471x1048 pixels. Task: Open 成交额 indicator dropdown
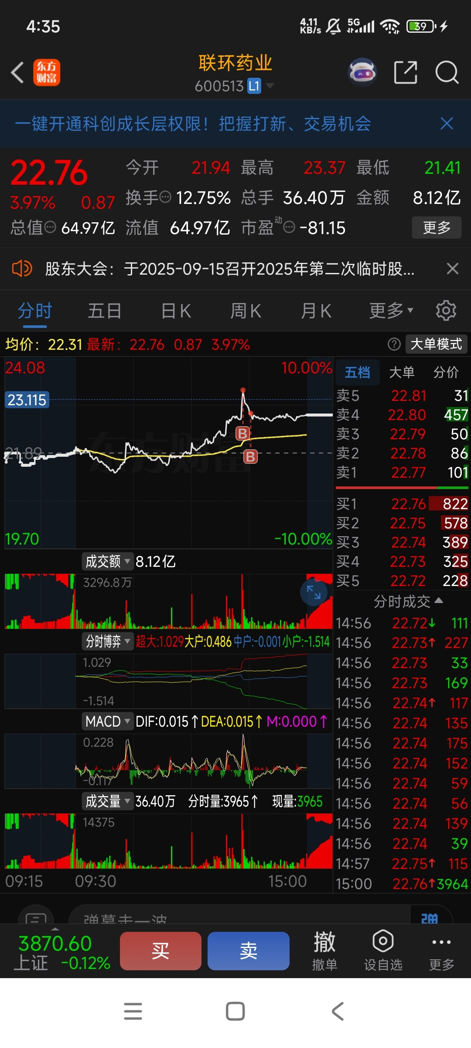click(x=108, y=561)
